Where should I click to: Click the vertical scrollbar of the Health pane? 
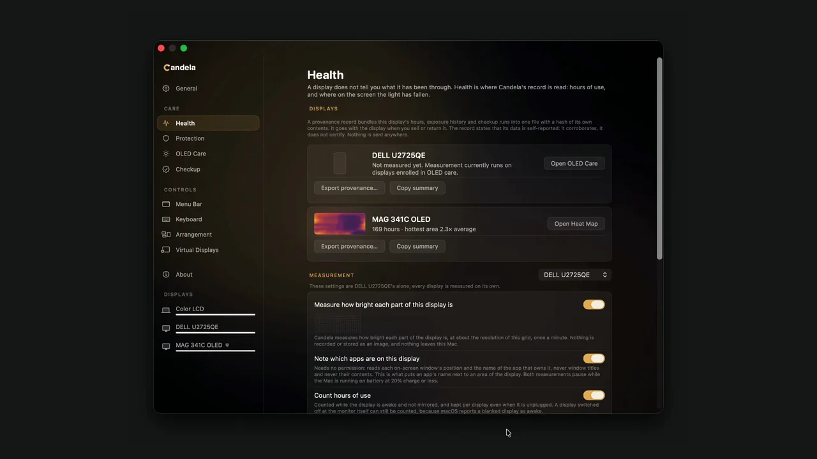tap(659, 159)
